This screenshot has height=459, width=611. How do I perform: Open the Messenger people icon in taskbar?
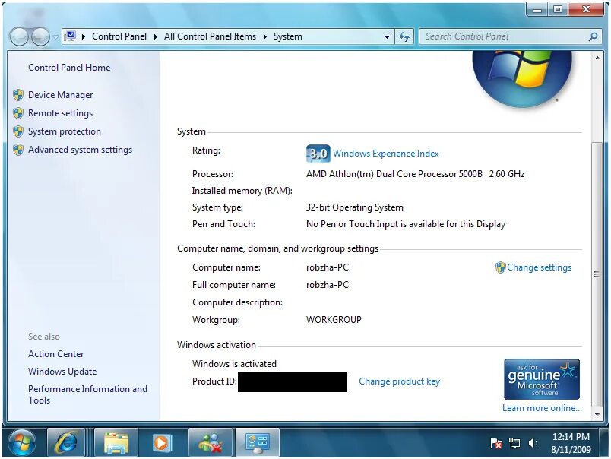tap(211, 442)
